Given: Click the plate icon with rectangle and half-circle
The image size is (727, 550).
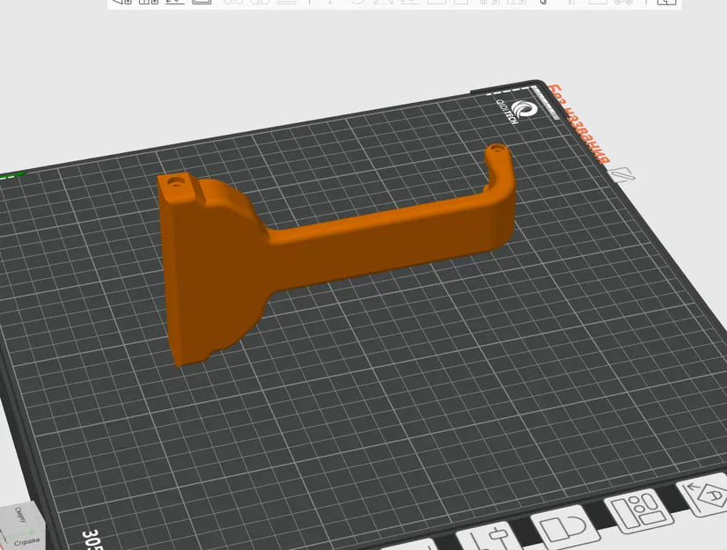Looking at the screenshot, I should [x=564, y=529].
